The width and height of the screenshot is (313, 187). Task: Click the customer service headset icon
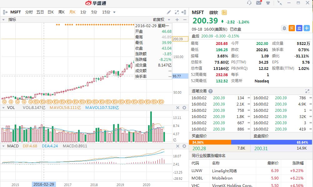pos(249,3)
